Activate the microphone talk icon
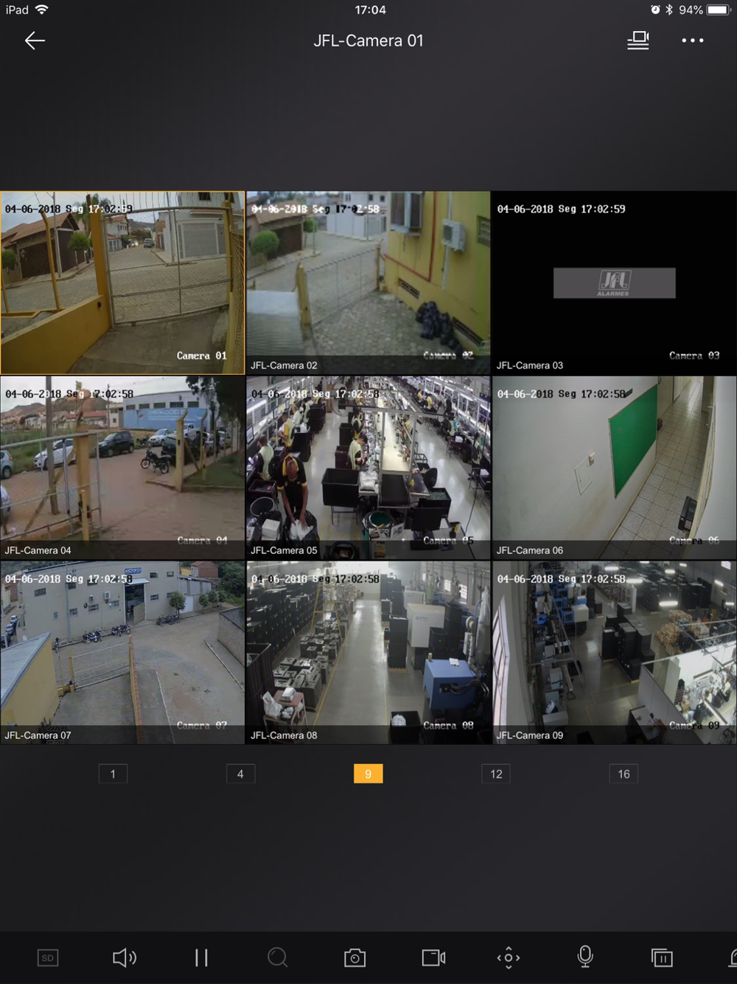737x984 pixels. point(585,957)
